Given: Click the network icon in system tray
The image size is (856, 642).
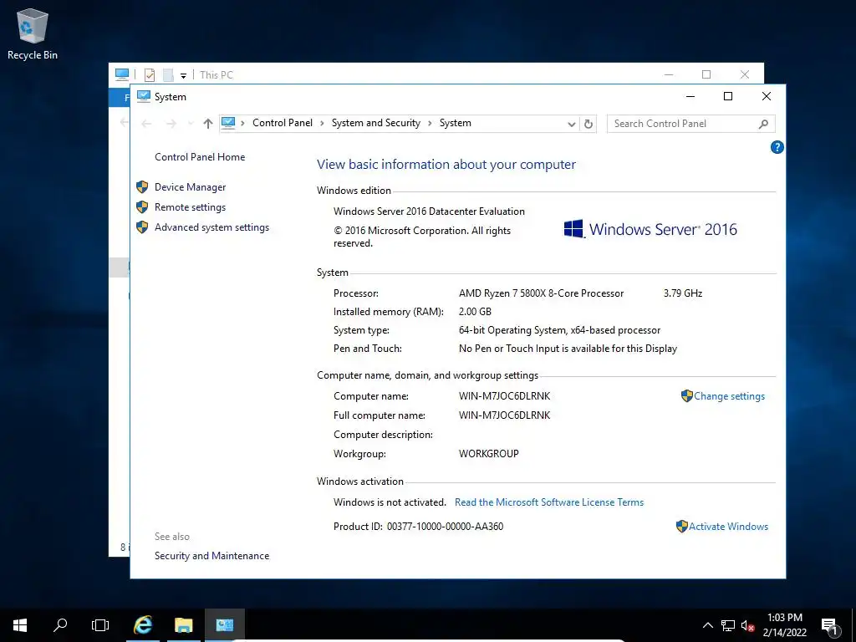Looking at the screenshot, I should (728, 625).
